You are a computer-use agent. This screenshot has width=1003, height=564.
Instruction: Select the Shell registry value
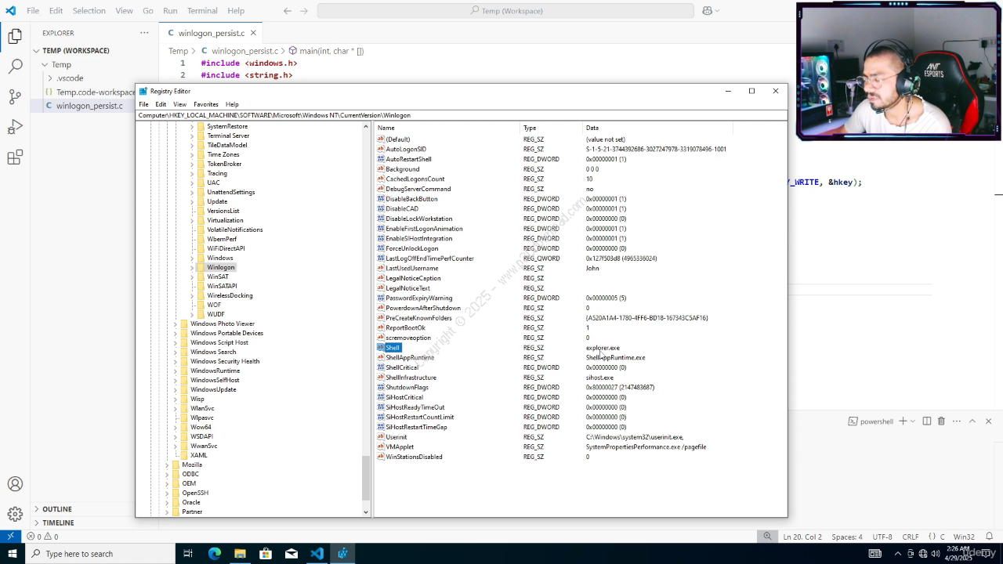pyautogui.click(x=393, y=348)
